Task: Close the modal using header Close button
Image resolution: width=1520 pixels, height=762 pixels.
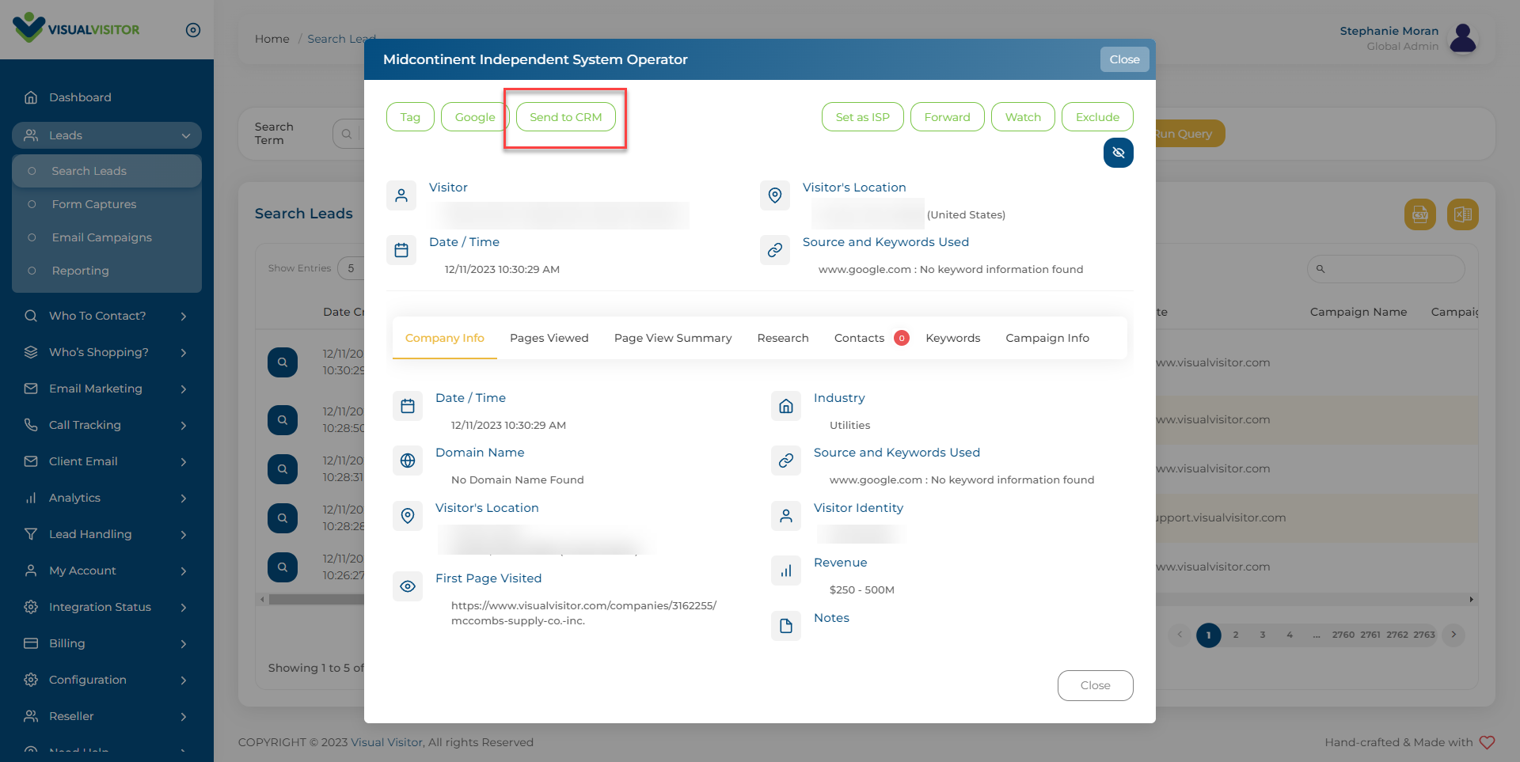Action: [x=1124, y=59]
